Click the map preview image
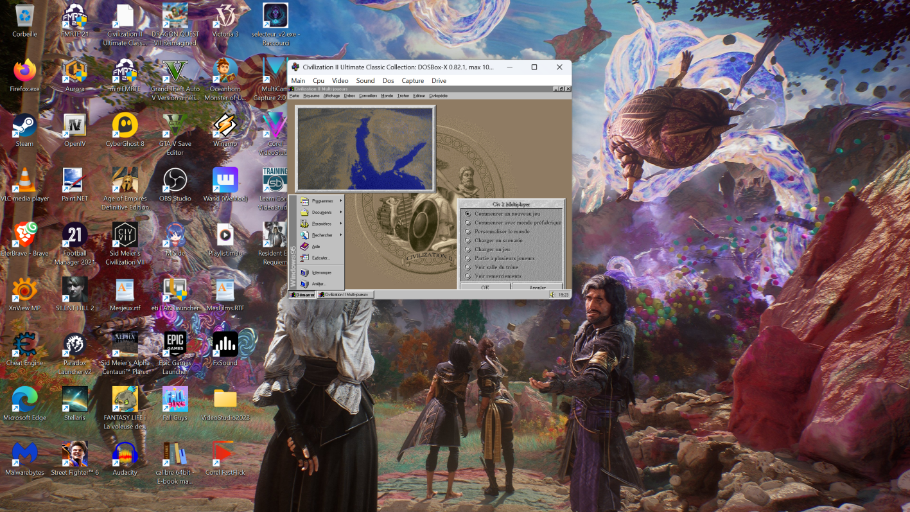The height and width of the screenshot is (512, 910). coord(365,149)
